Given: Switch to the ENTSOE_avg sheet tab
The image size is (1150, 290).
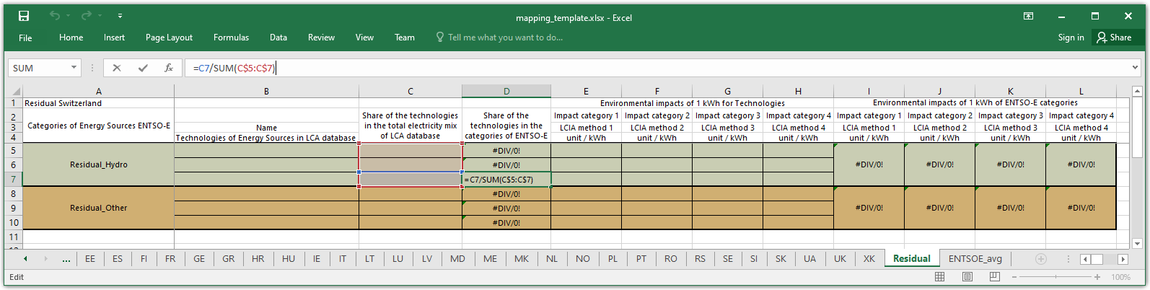Looking at the screenshot, I should click(x=975, y=259).
